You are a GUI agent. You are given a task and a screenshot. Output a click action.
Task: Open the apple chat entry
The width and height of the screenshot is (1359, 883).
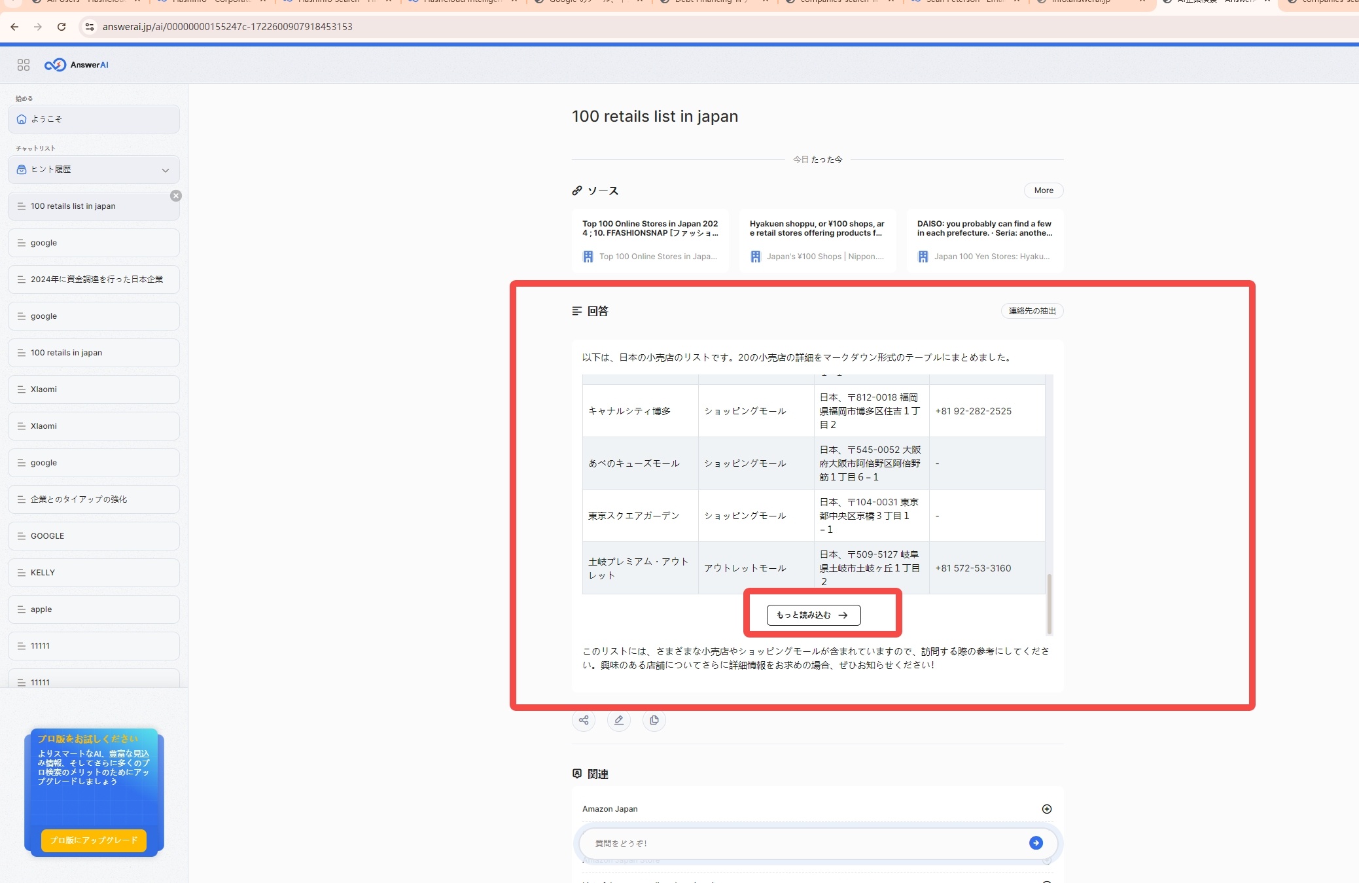tap(94, 609)
